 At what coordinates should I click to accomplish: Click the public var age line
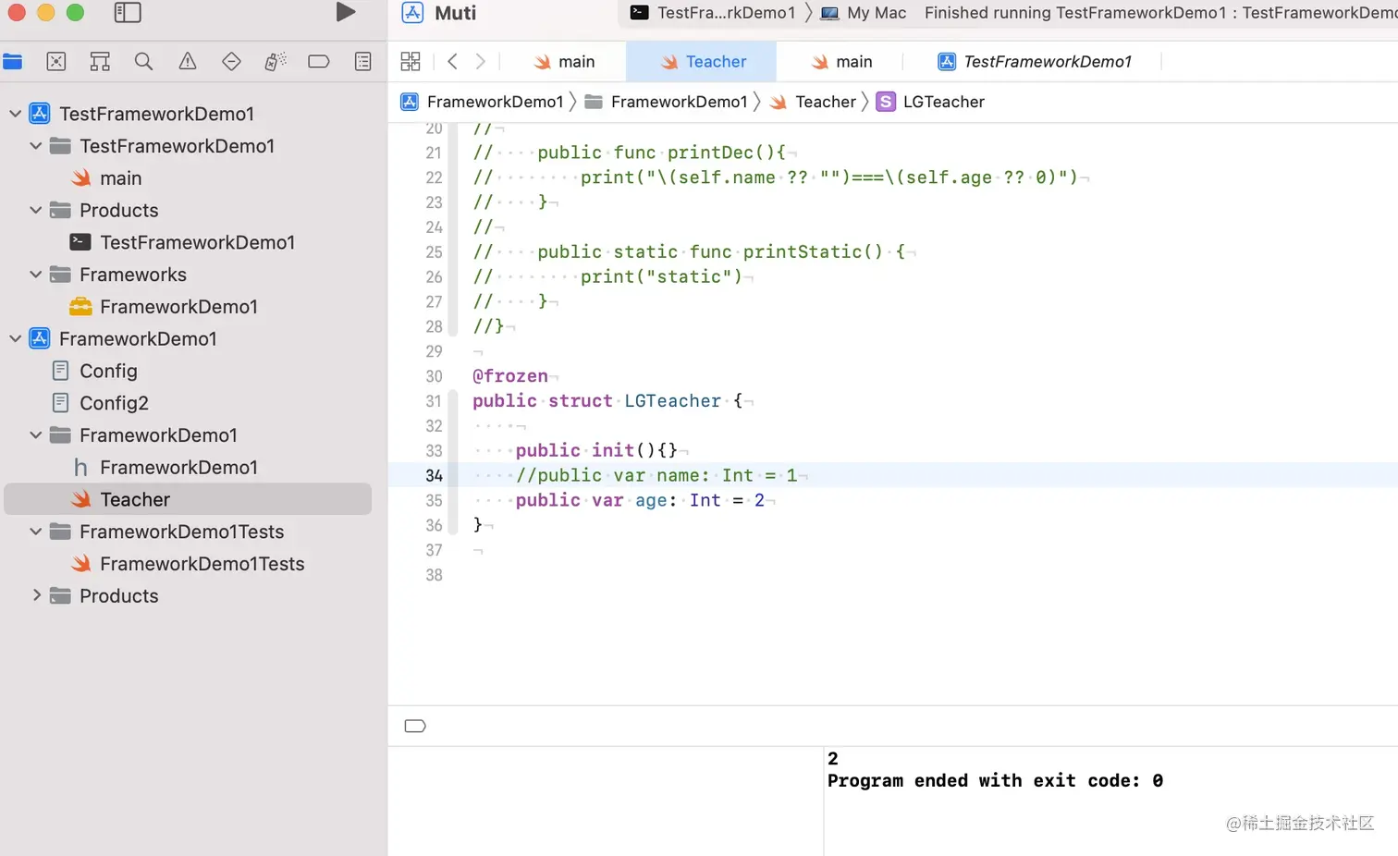pos(640,500)
